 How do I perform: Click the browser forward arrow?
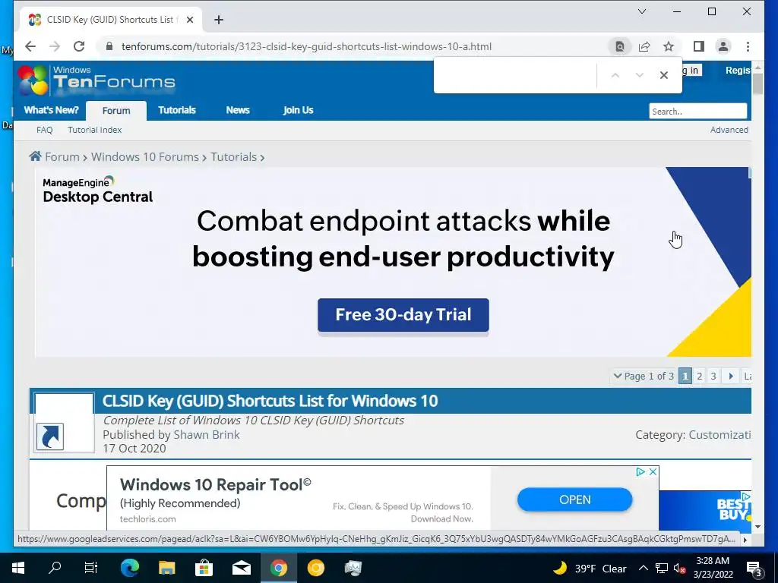55,46
